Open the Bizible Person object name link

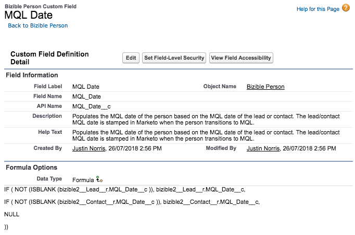point(265,87)
